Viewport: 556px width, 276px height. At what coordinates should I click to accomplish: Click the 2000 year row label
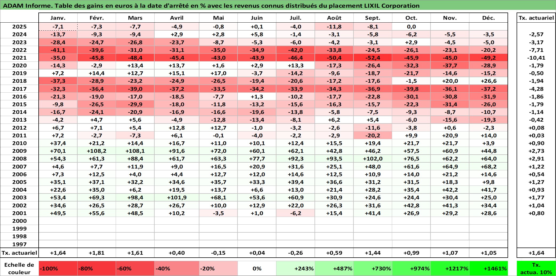coord(19,221)
